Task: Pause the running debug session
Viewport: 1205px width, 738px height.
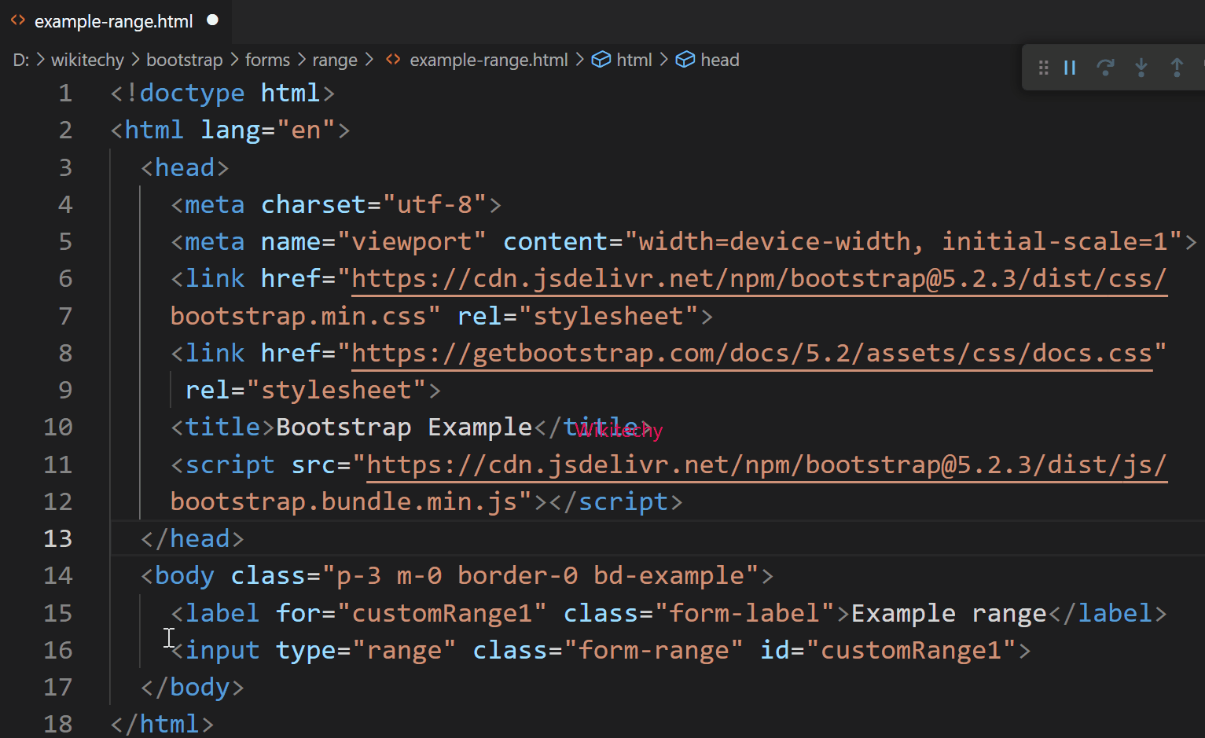Action: (x=1070, y=68)
